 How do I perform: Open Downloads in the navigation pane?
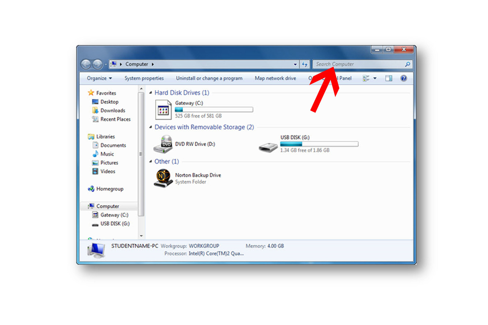pos(113,110)
